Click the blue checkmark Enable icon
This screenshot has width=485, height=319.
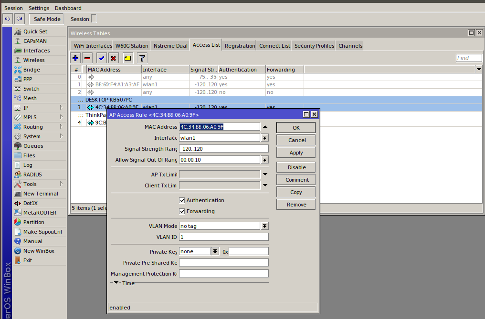[x=101, y=58]
